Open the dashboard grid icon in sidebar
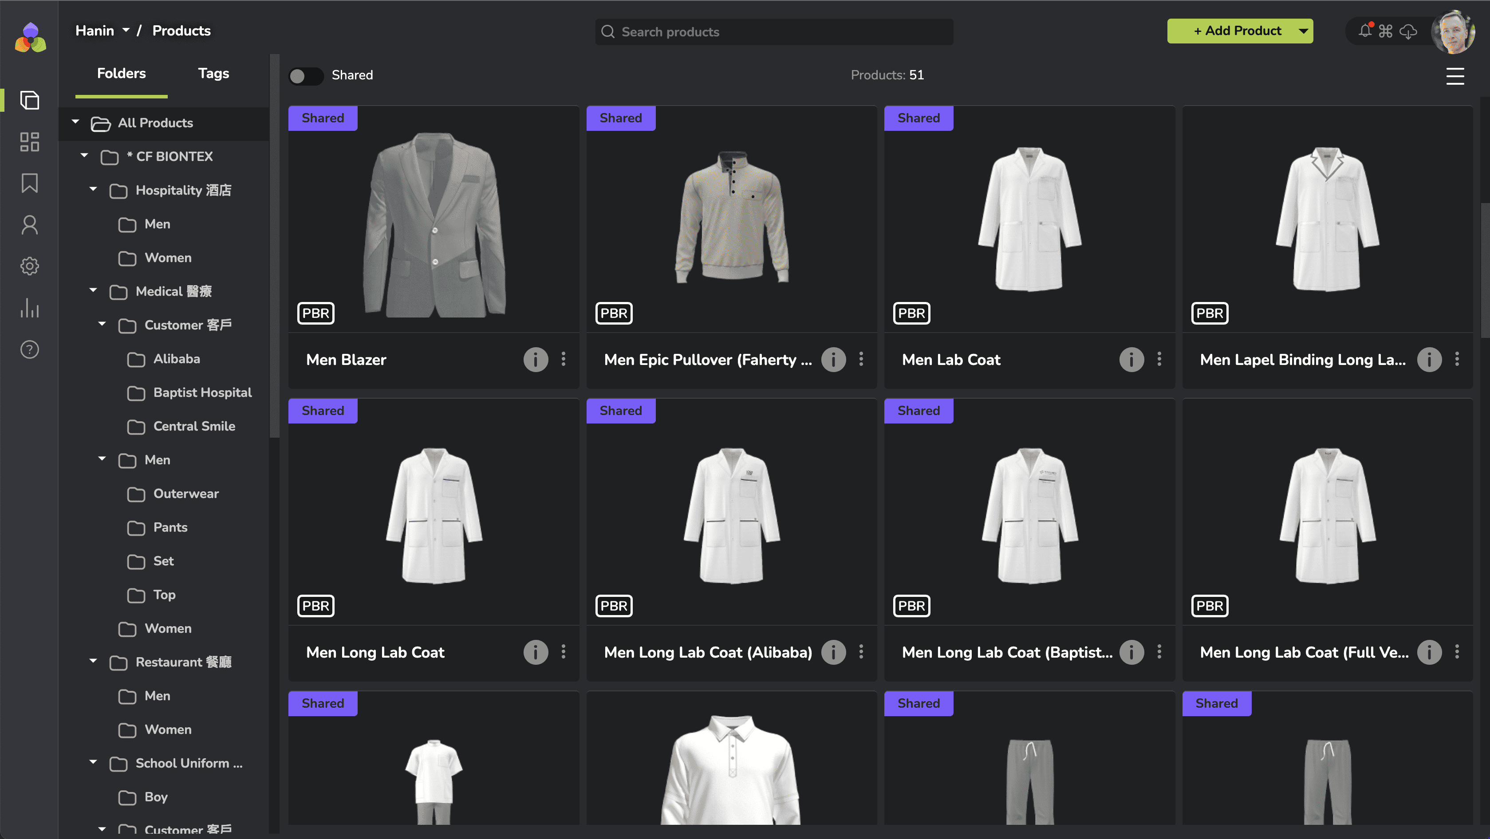Screen dimensions: 1490x839 coord(29,141)
